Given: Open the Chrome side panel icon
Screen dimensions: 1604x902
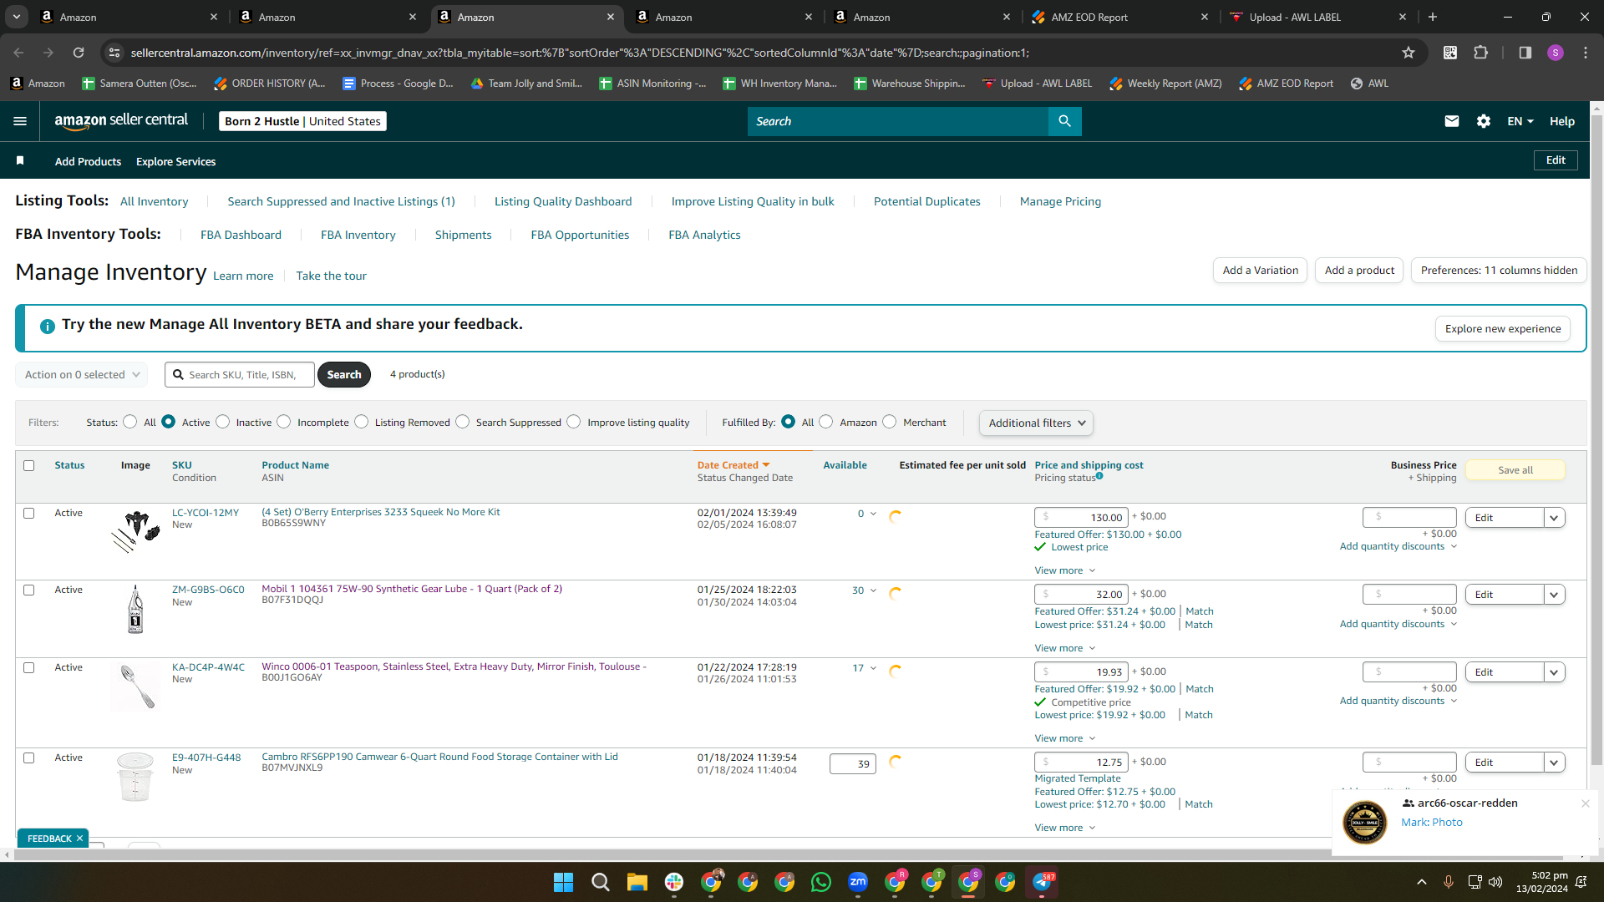Looking at the screenshot, I should coord(1525,53).
